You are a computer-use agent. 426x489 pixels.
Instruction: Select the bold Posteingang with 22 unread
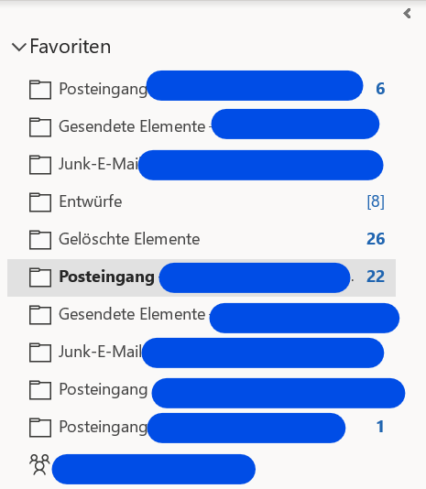tap(202, 277)
